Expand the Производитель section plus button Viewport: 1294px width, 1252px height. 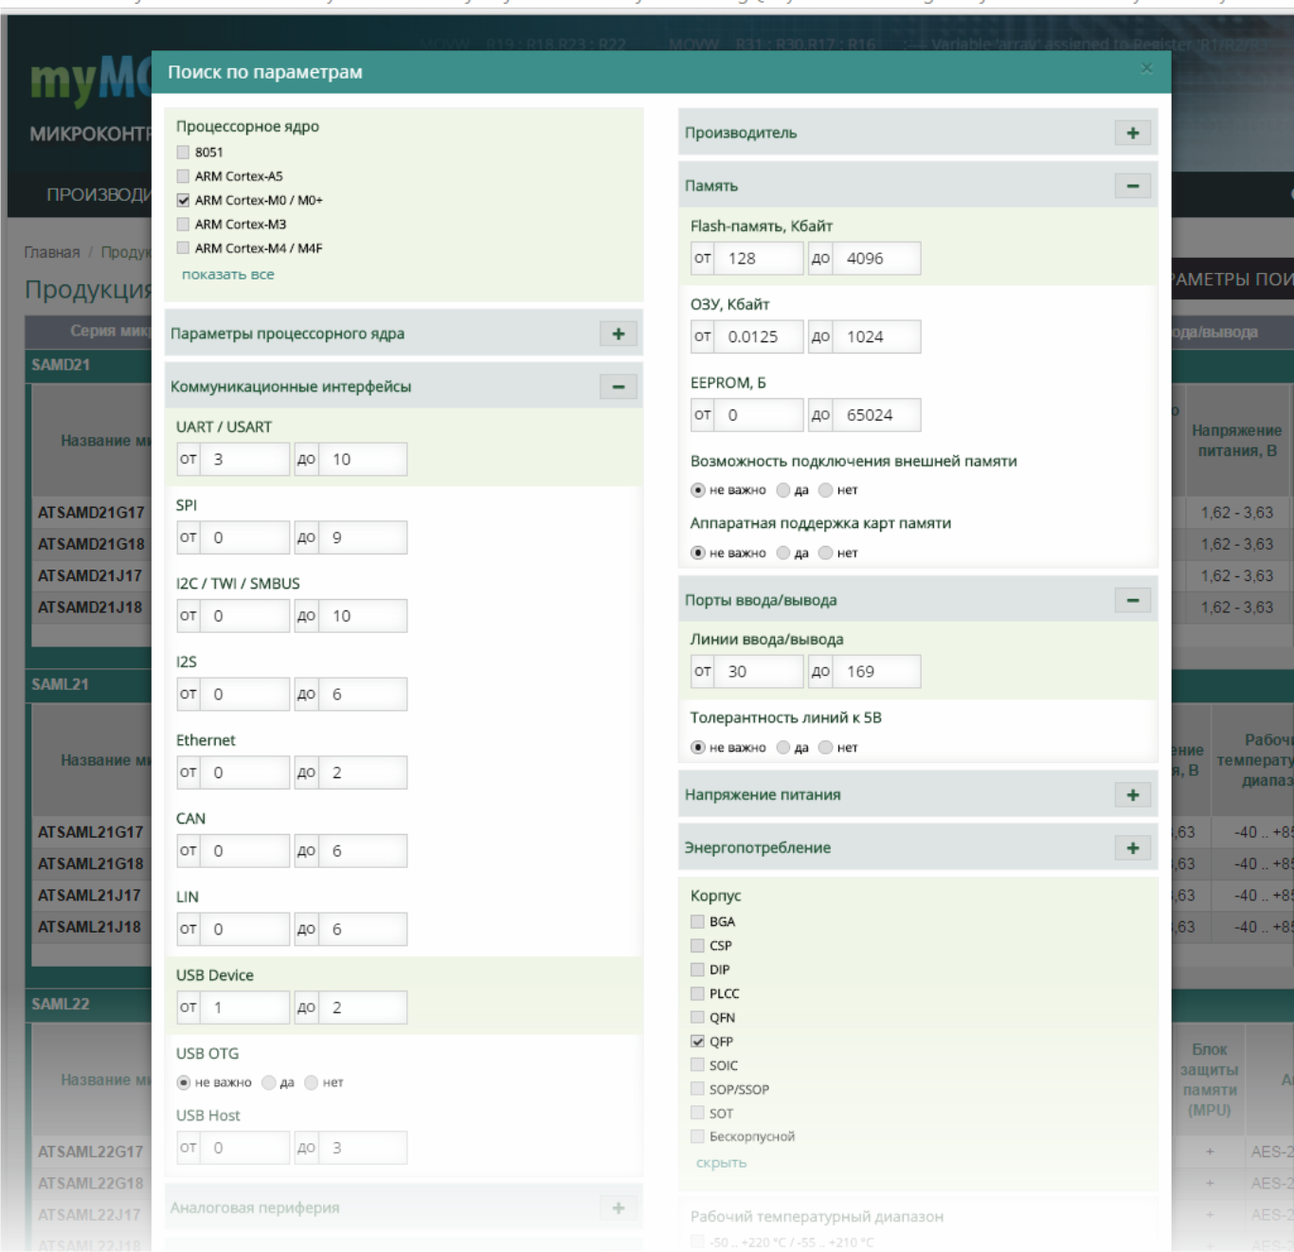tap(1132, 133)
